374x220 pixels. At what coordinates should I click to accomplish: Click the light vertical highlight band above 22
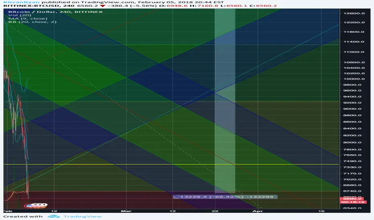225,101
